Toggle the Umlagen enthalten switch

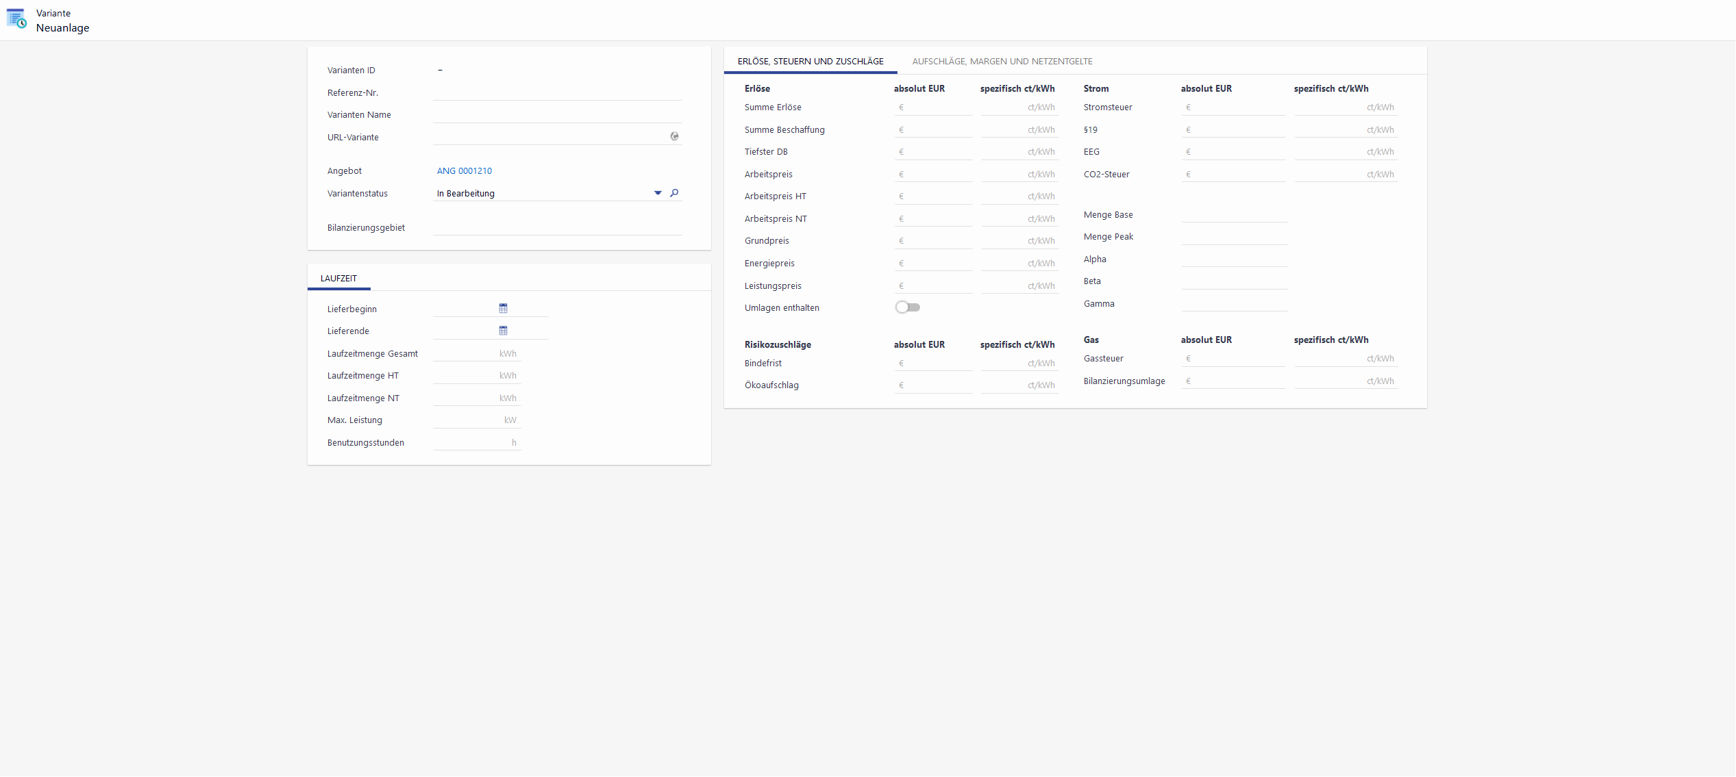(907, 307)
